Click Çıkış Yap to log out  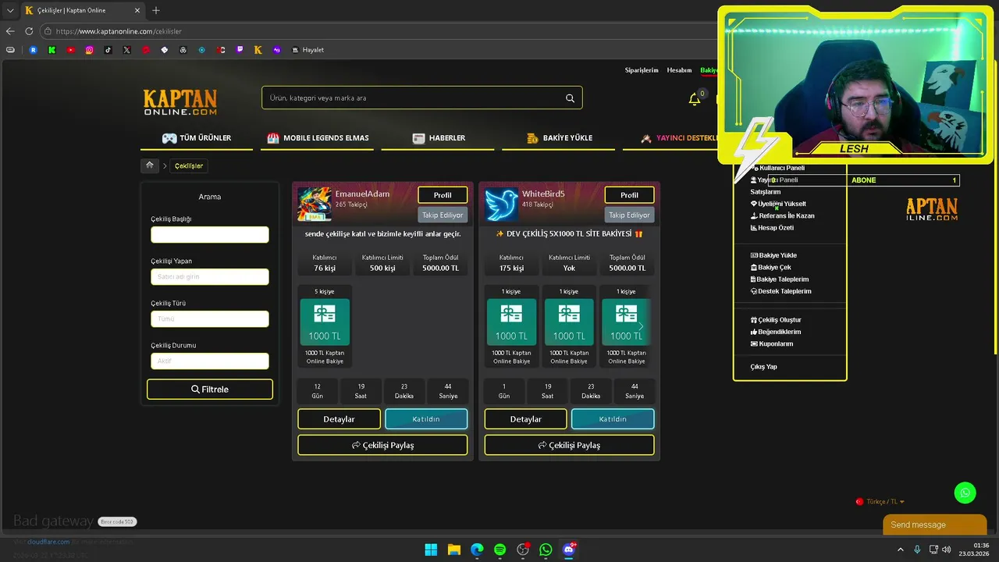(763, 367)
